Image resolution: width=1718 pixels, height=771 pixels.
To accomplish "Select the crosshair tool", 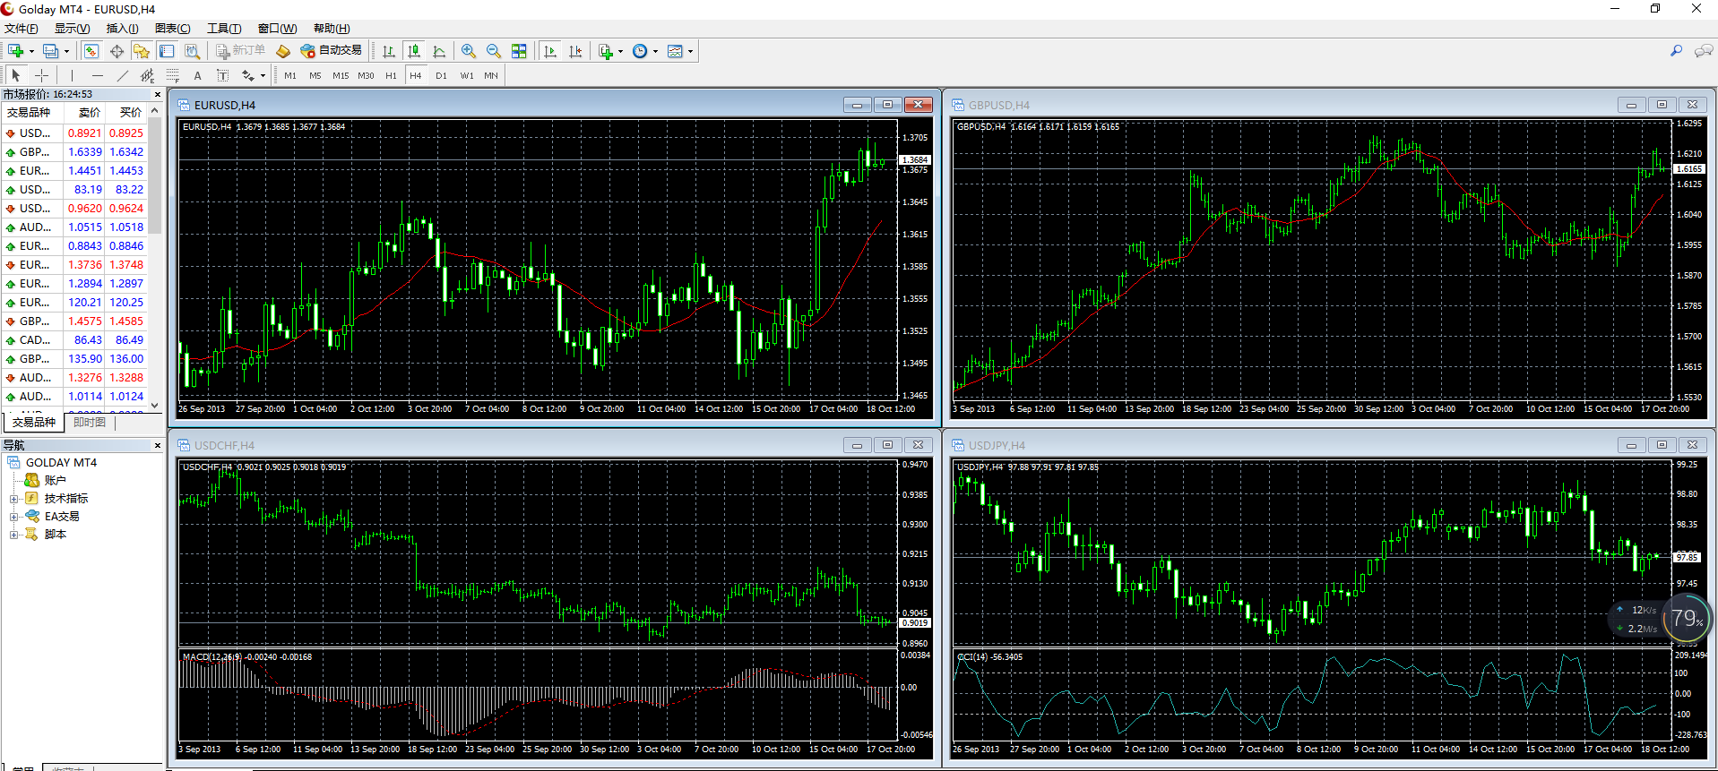I will [41, 75].
